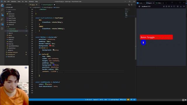Close the React App browser tab
Viewport: 187px width, 105px height.
coord(154,3)
